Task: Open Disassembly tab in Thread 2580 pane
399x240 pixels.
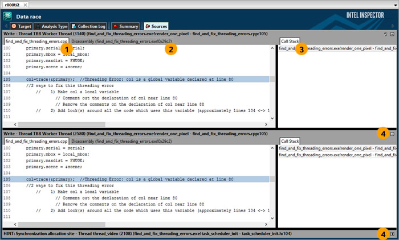Action: coord(121,141)
